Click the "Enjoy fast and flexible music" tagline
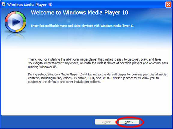The height and width of the screenshot is (129, 173). pyautogui.click(x=82, y=26)
